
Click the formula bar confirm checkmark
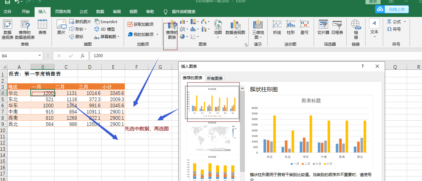[x=71, y=56]
